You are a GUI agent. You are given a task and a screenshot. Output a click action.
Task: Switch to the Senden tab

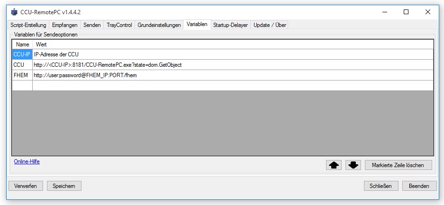pos(92,25)
